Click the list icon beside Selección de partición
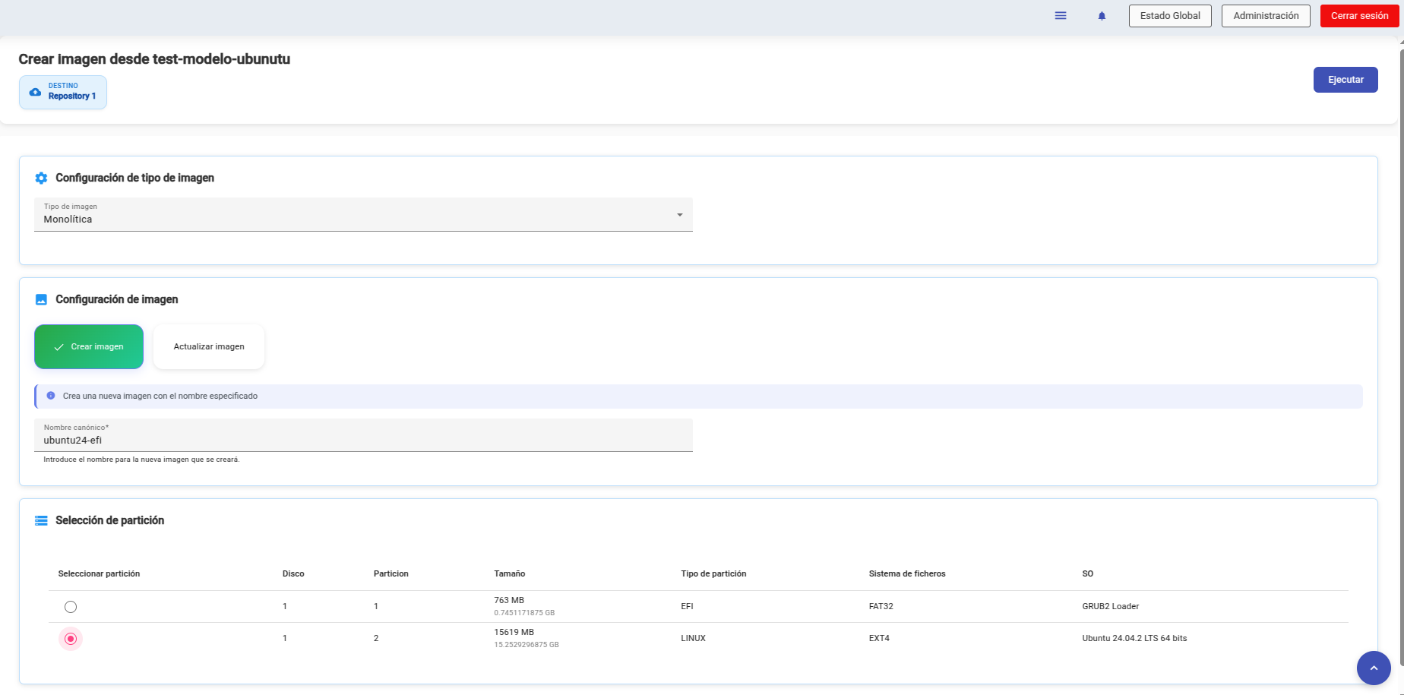 [x=41, y=520]
